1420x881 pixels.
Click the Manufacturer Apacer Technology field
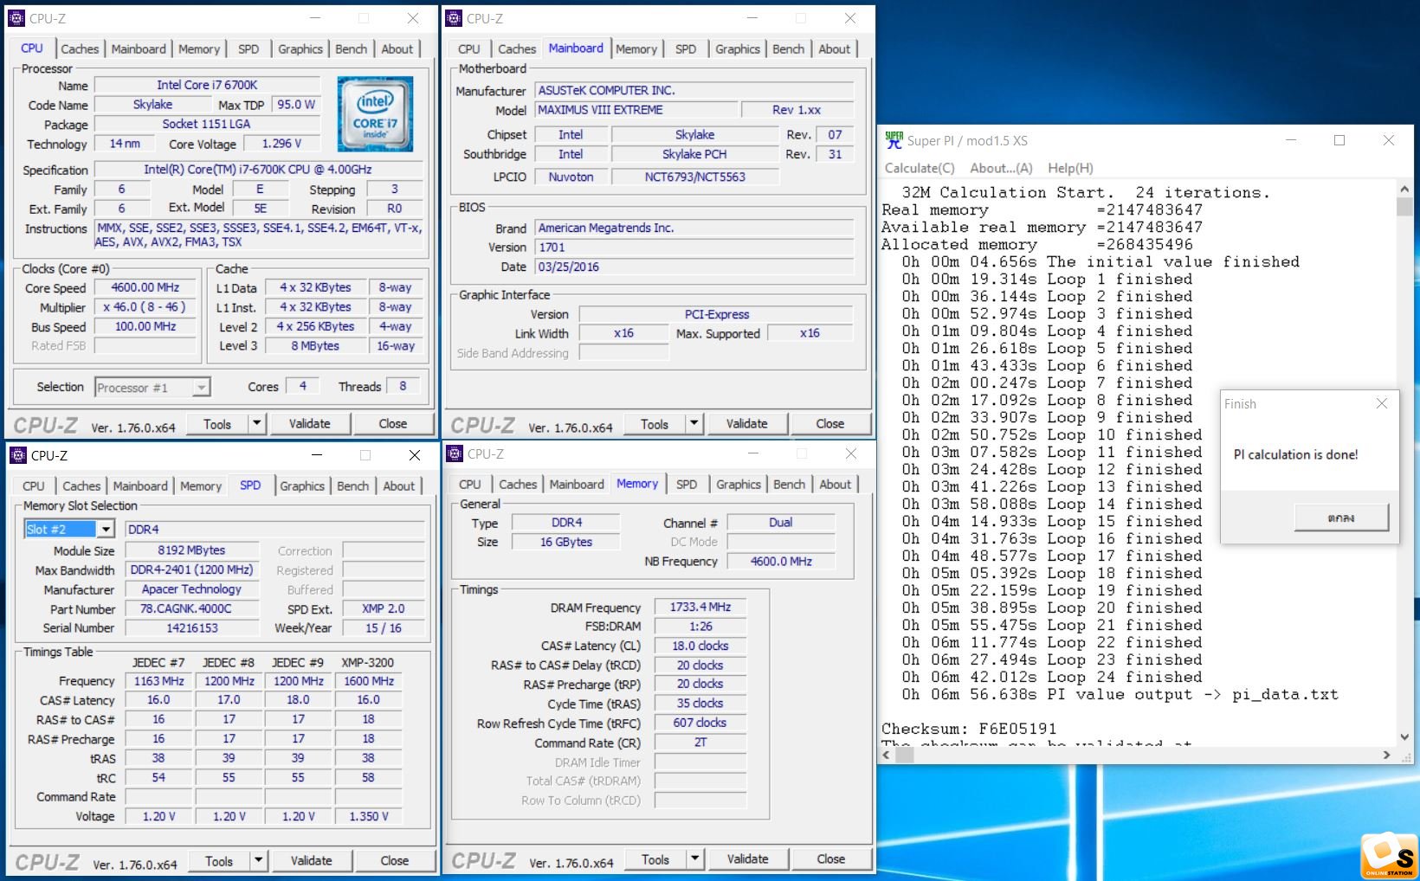(192, 588)
